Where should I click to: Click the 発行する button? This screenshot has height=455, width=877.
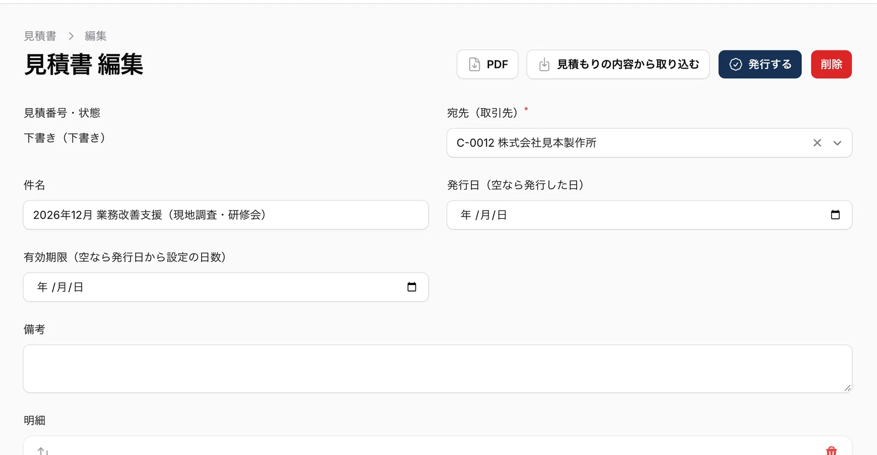[760, 65]
